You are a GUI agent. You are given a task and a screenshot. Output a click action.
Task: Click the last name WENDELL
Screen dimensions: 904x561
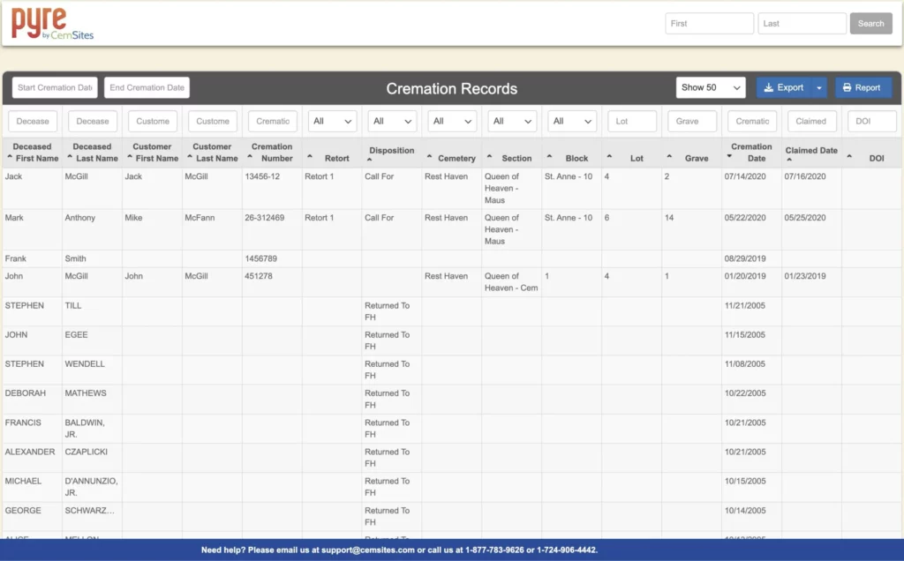click(x=85, y=364)
